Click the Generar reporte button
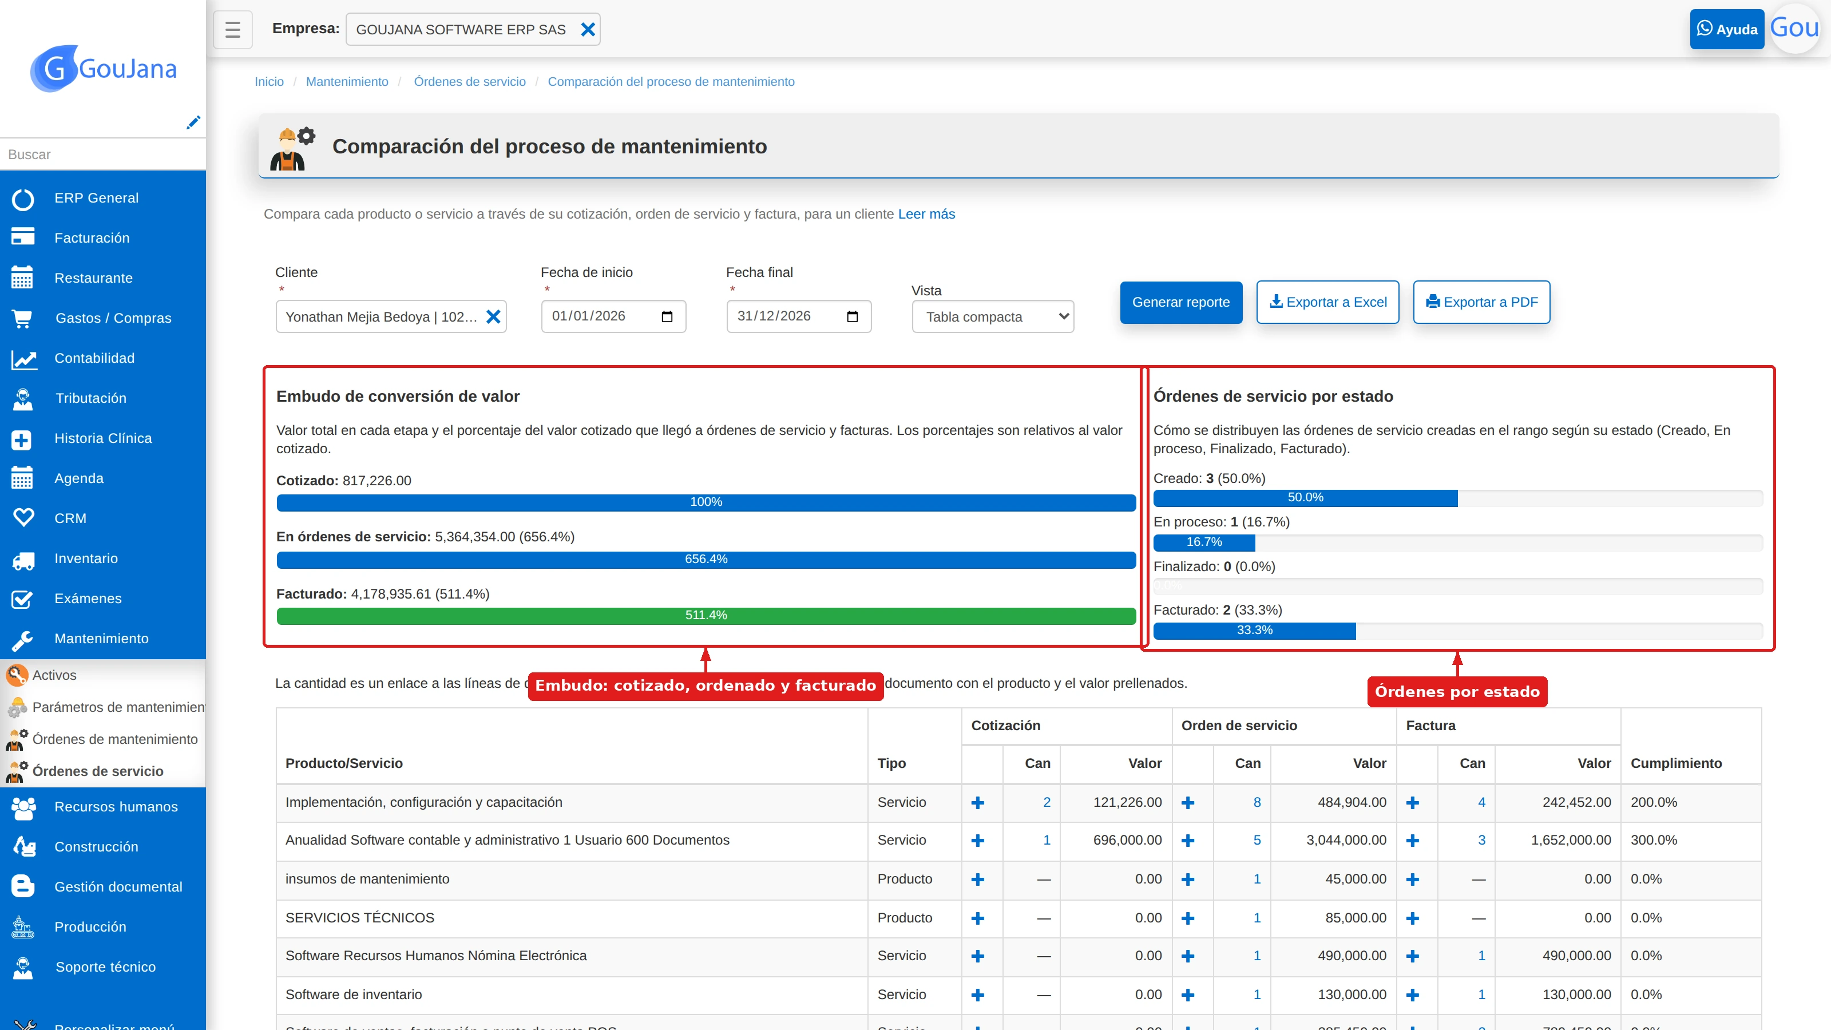 (1180, 302)
